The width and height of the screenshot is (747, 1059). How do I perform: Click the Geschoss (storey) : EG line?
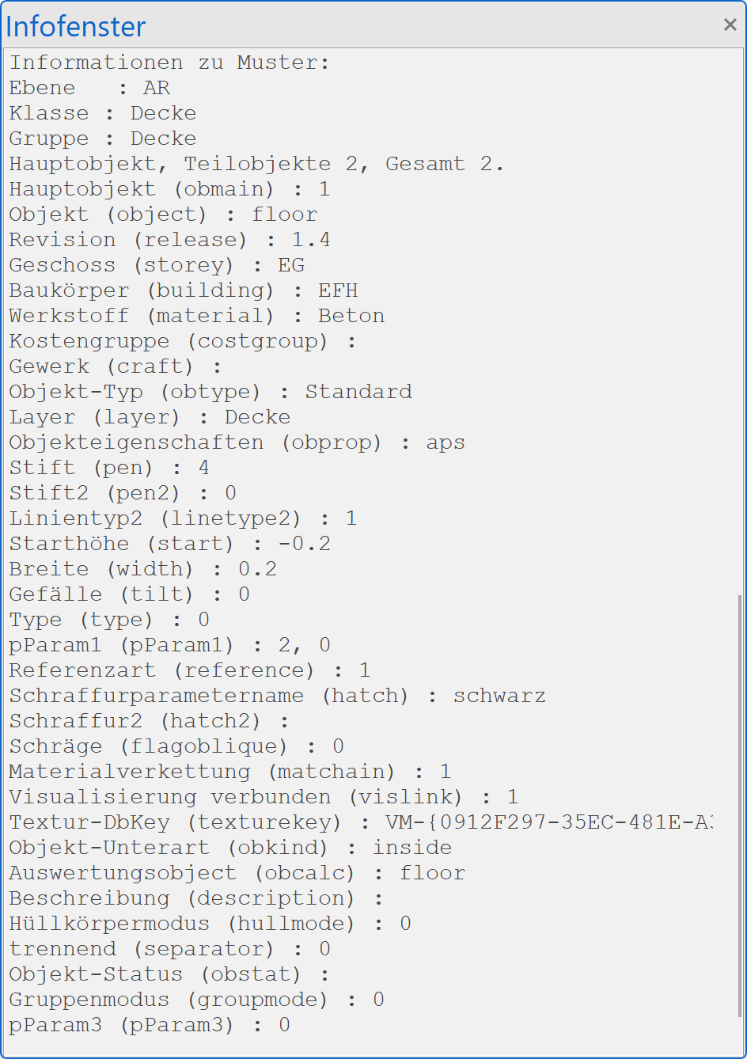click(157, 265)
